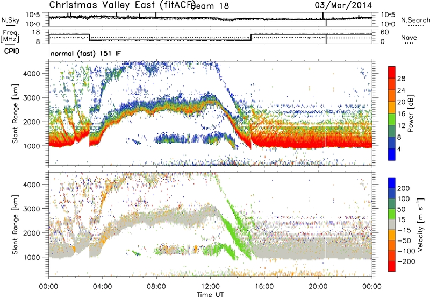Image resolution: width=430 pixels, height=298 pixels.
Task: Click the 16:00 time tick label
Action: (x=264, y=287)
